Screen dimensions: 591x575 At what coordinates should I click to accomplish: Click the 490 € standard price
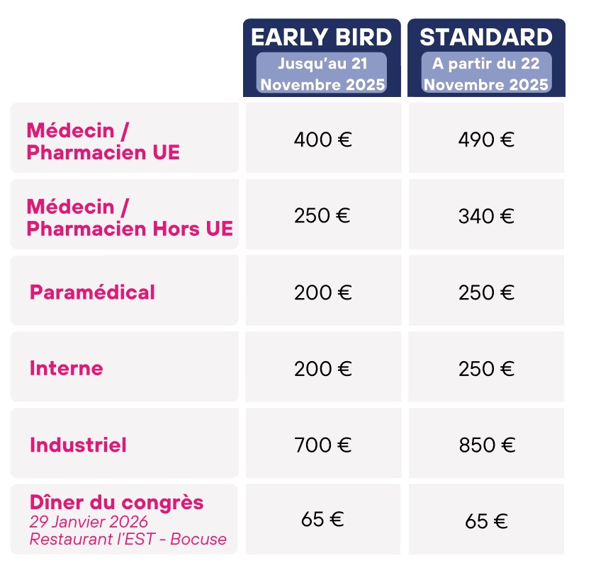tap(486, 139)
